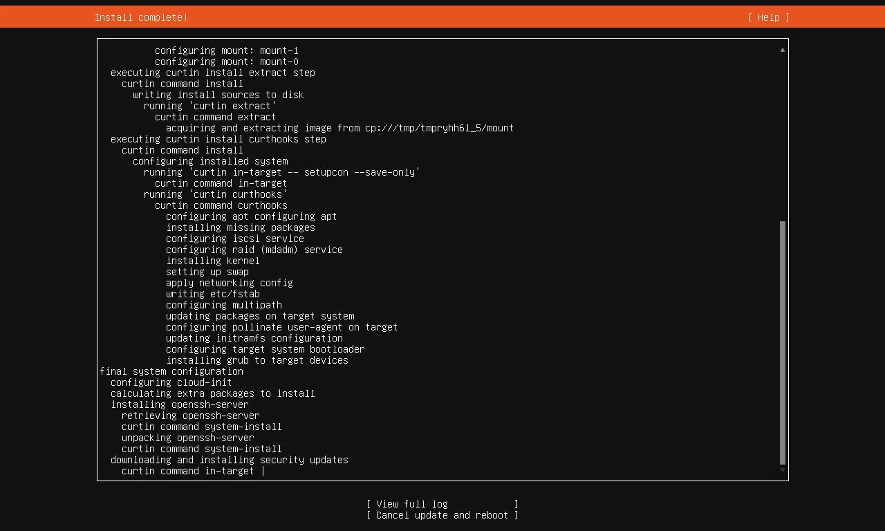
Task: Click the scrollbar down arrow
Action: [x=783, y=470]
